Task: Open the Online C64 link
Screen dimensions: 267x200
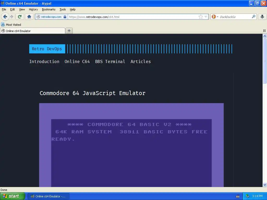Action: tap(77, 61)
